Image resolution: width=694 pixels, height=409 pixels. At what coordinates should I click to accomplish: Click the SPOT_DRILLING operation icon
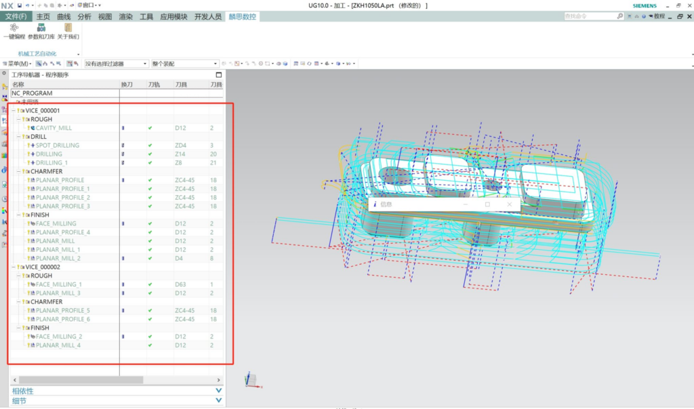33,145
